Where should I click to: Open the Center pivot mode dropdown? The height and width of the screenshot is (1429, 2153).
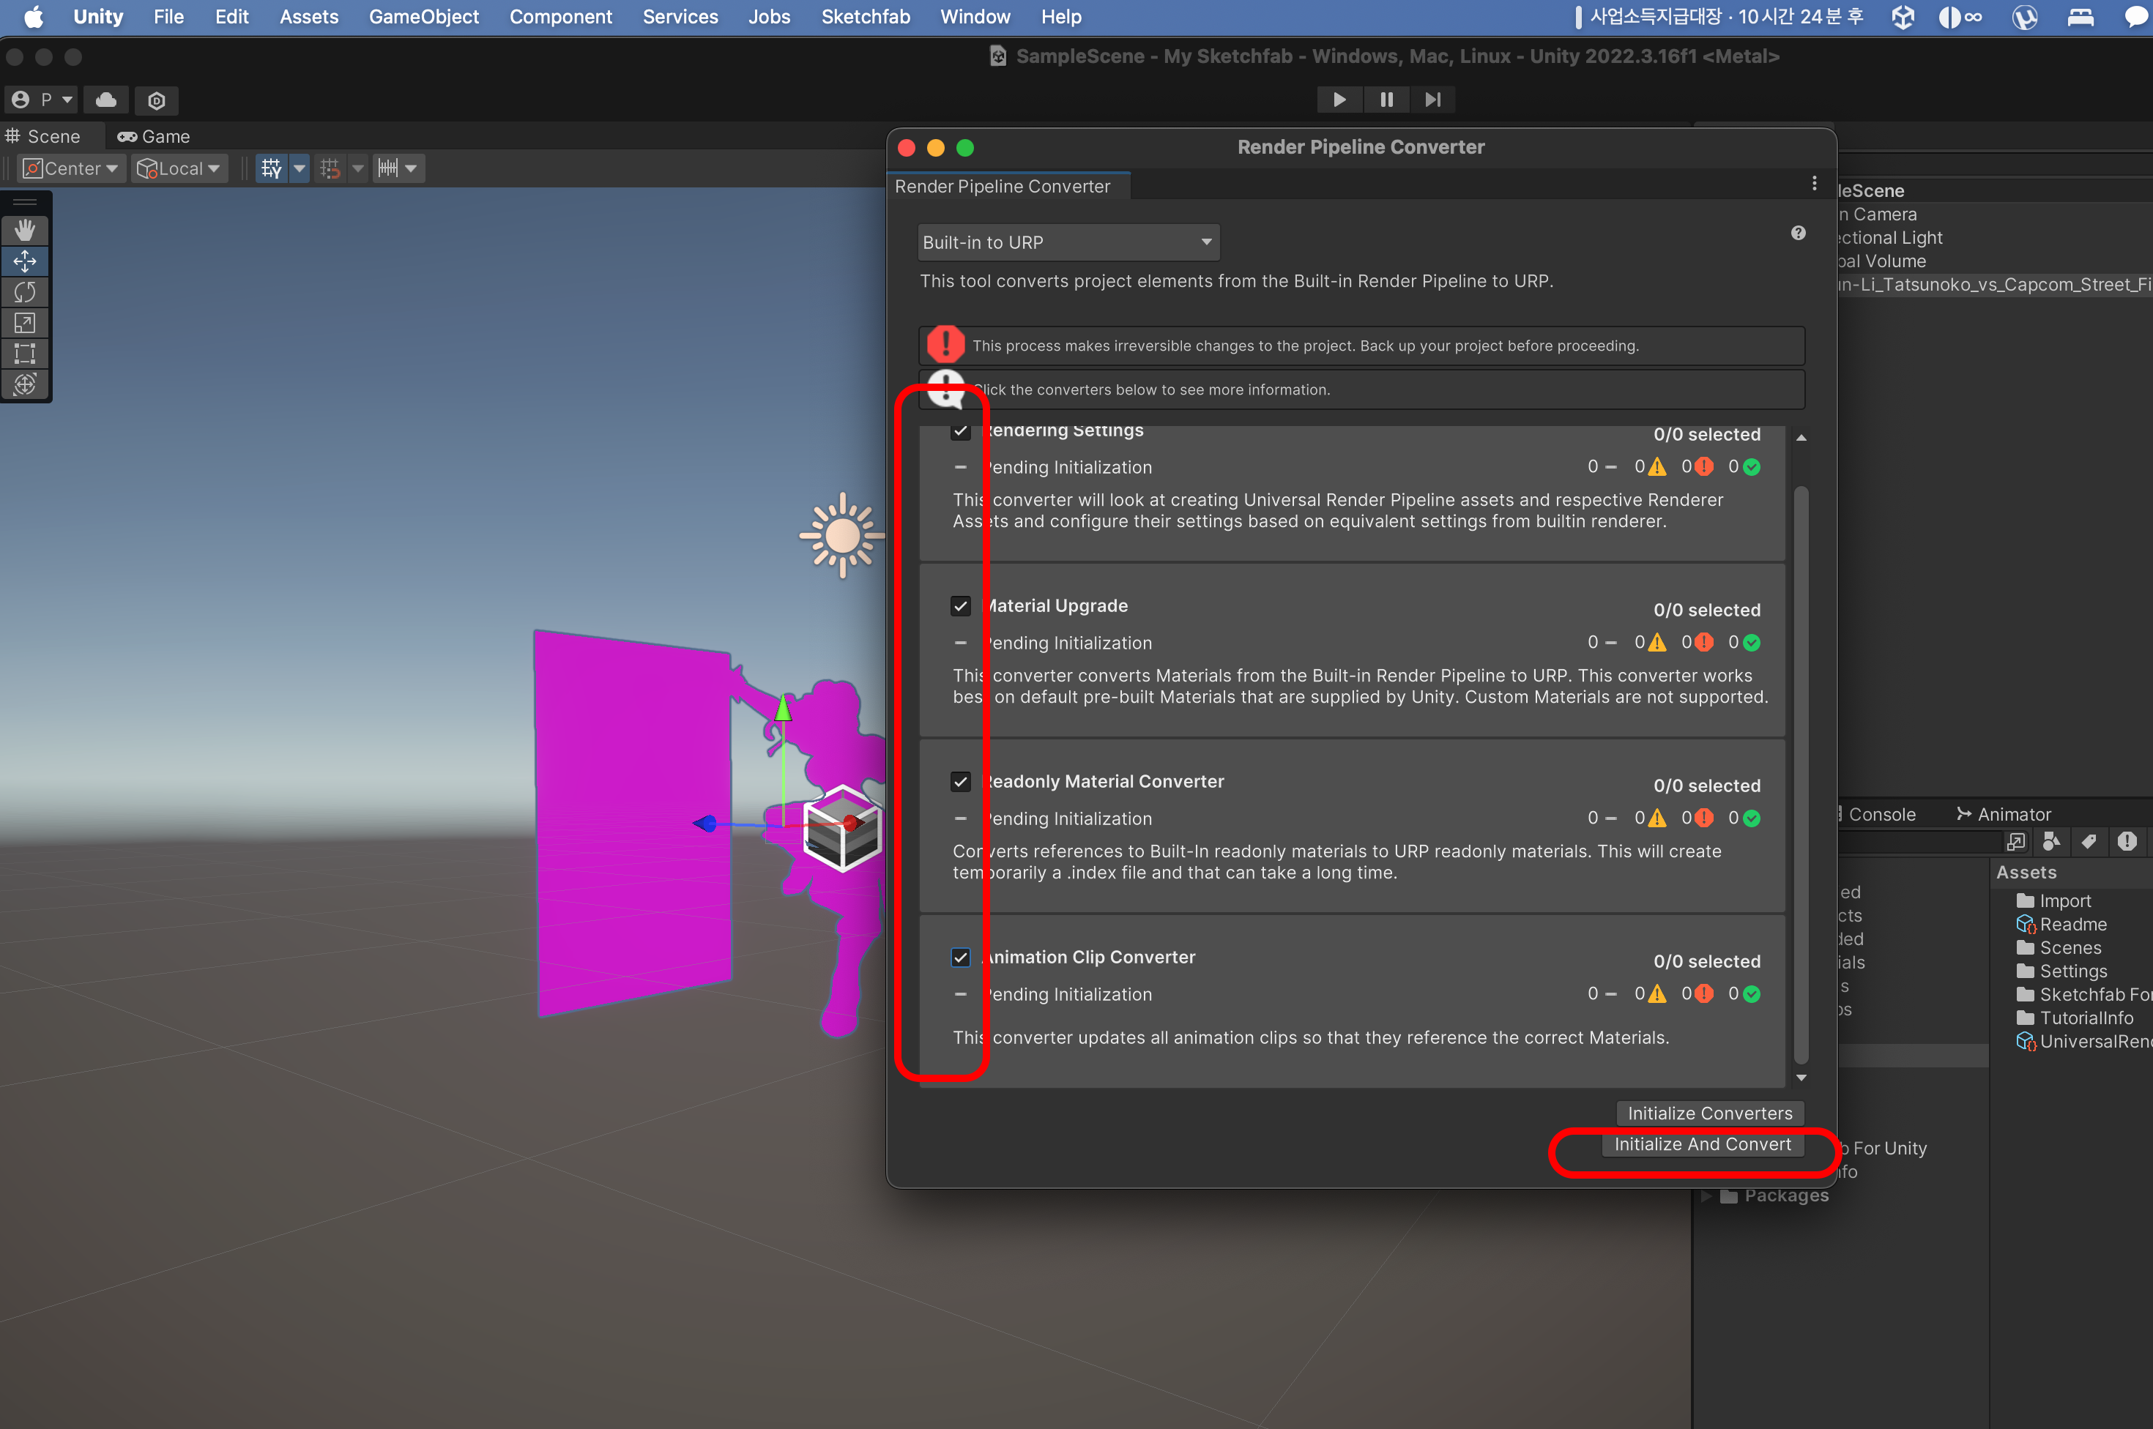pos(72,168)
